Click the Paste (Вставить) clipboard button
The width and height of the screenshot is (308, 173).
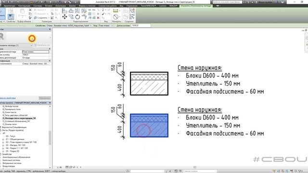pyautogui.click(x=22, y=13)
